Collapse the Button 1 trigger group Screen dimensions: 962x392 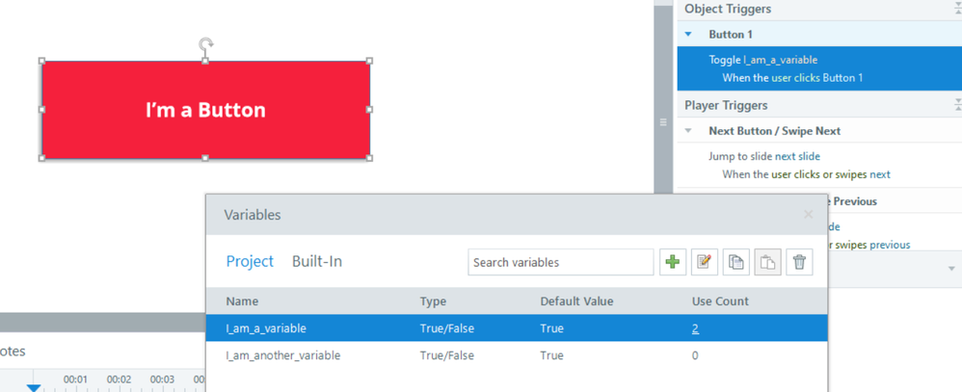(x=688, y=35)
